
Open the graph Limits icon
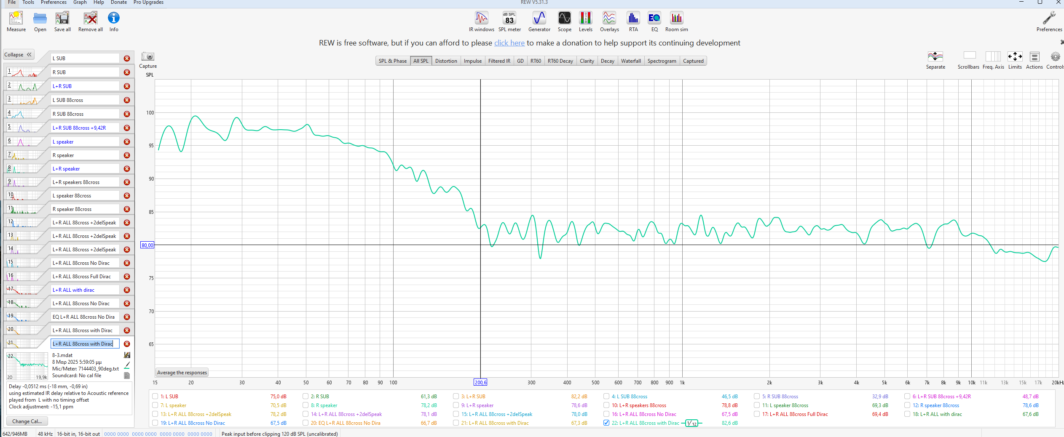1014,57
